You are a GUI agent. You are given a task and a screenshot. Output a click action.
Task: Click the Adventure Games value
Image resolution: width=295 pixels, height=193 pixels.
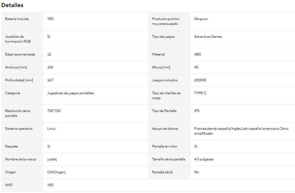[208, 36]
